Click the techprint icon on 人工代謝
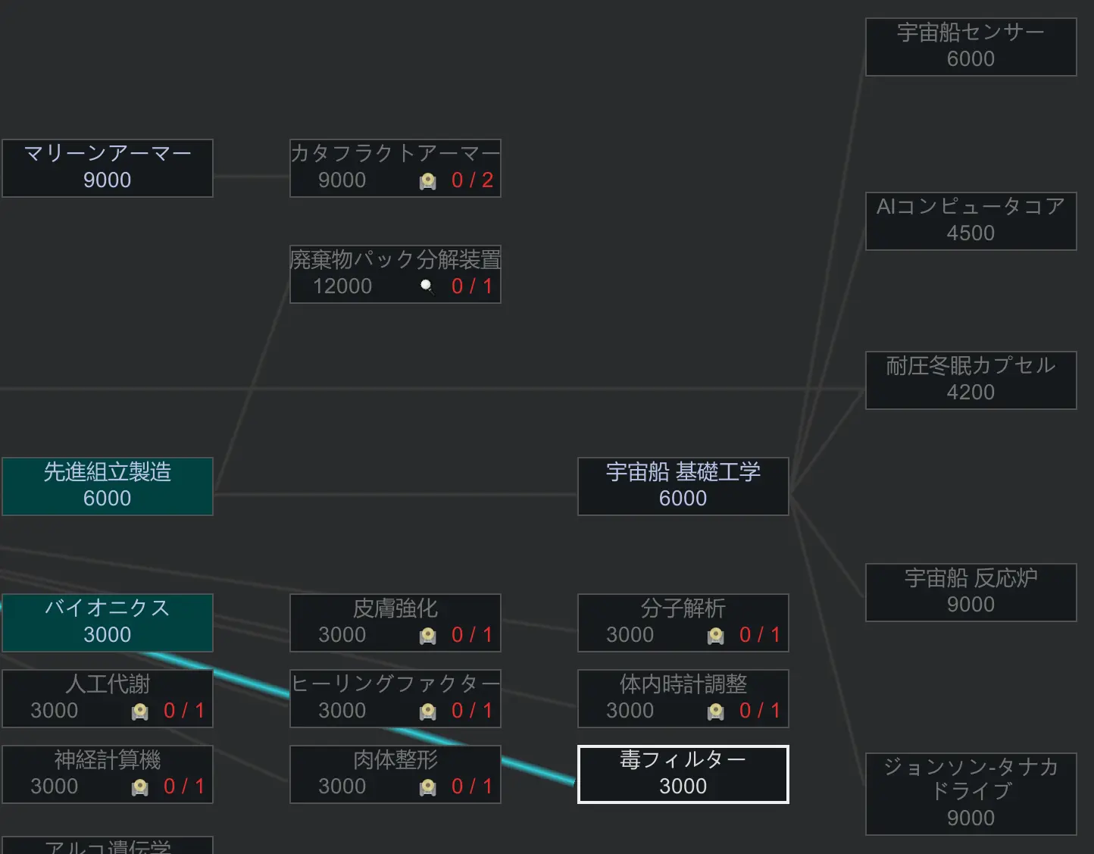 click(140, 712)
